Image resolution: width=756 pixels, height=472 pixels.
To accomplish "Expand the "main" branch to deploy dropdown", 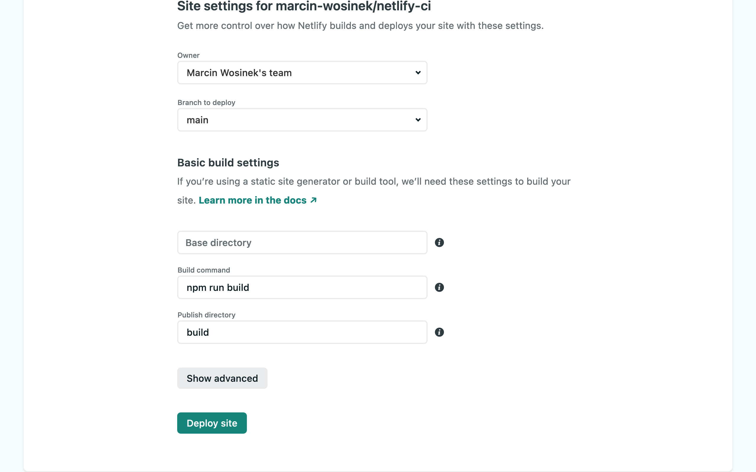I will [x=302, y=120].
